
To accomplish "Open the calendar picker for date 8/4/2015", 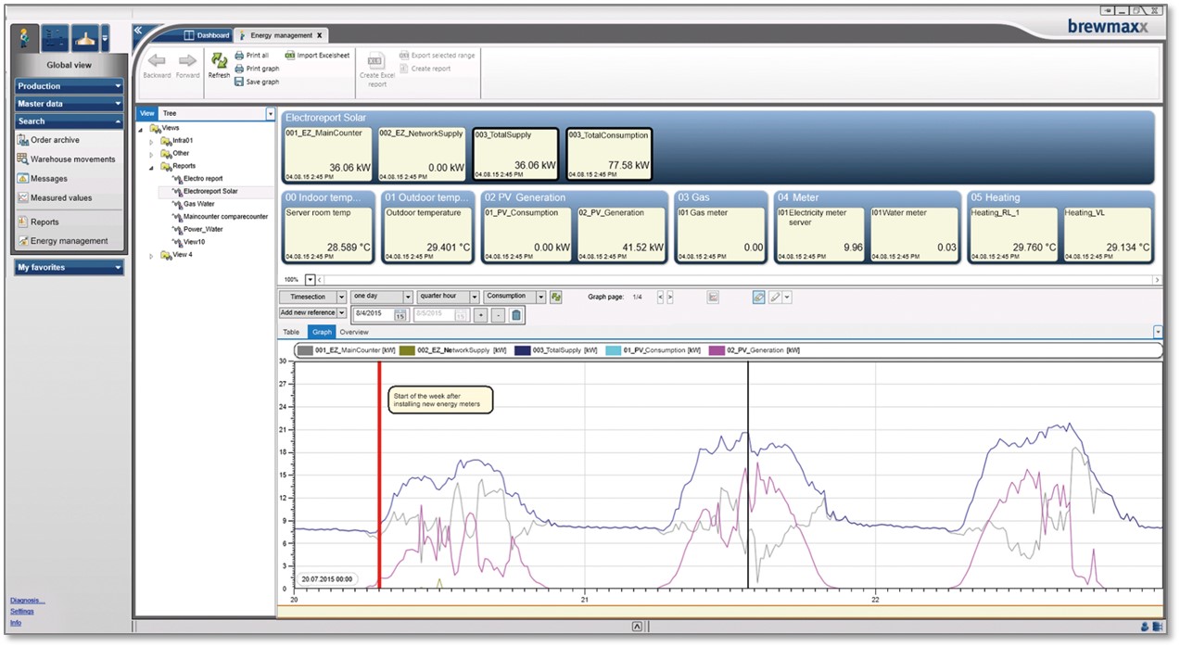I will [x=400, y=315].
